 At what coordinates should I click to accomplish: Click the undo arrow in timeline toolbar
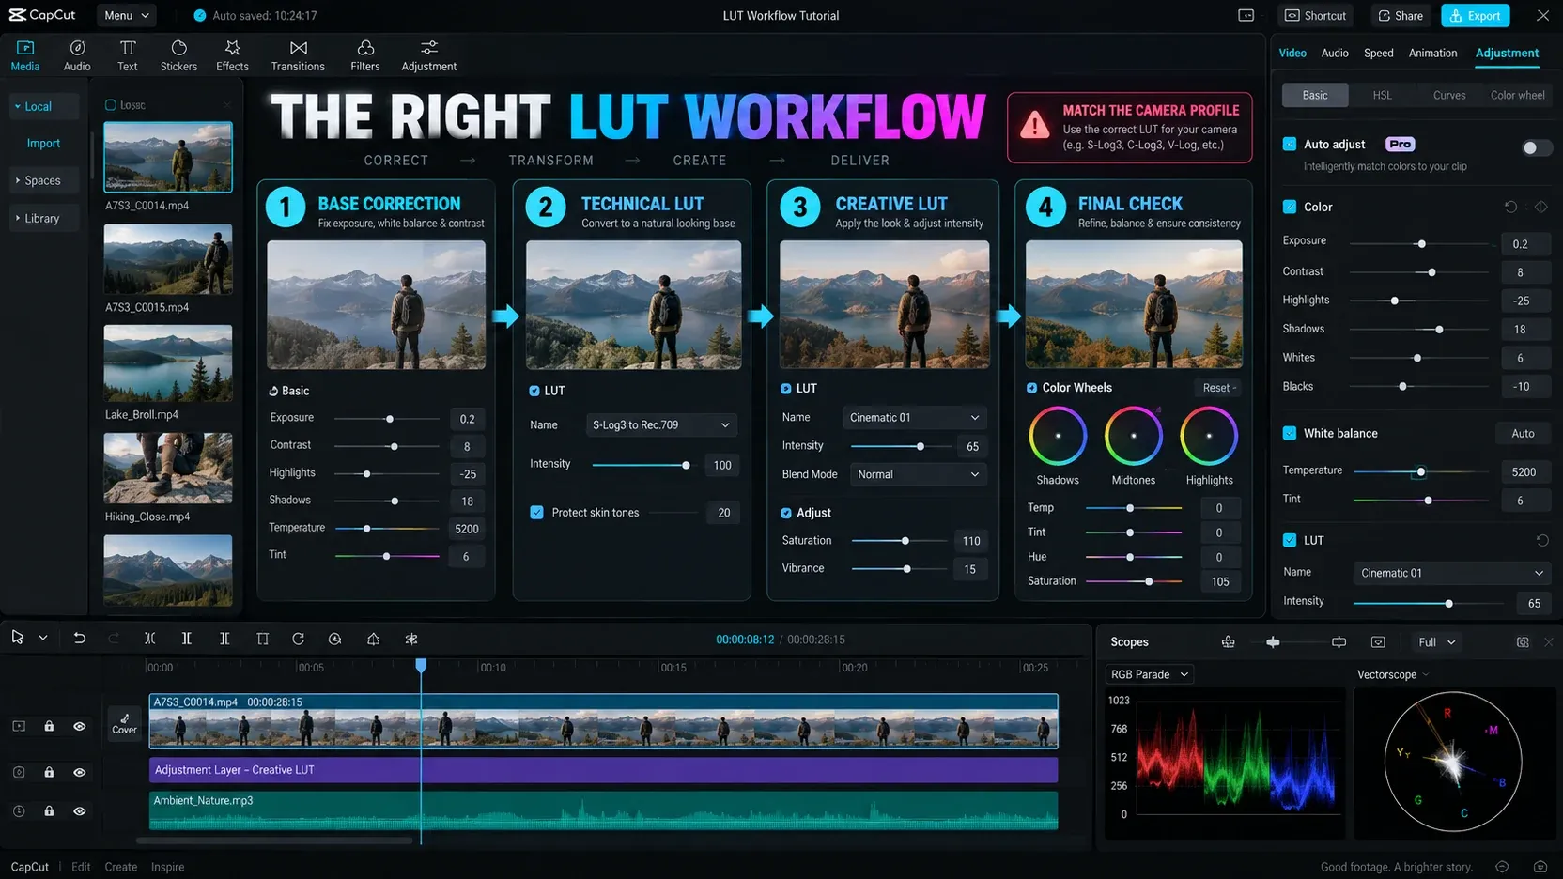(80, 639)
